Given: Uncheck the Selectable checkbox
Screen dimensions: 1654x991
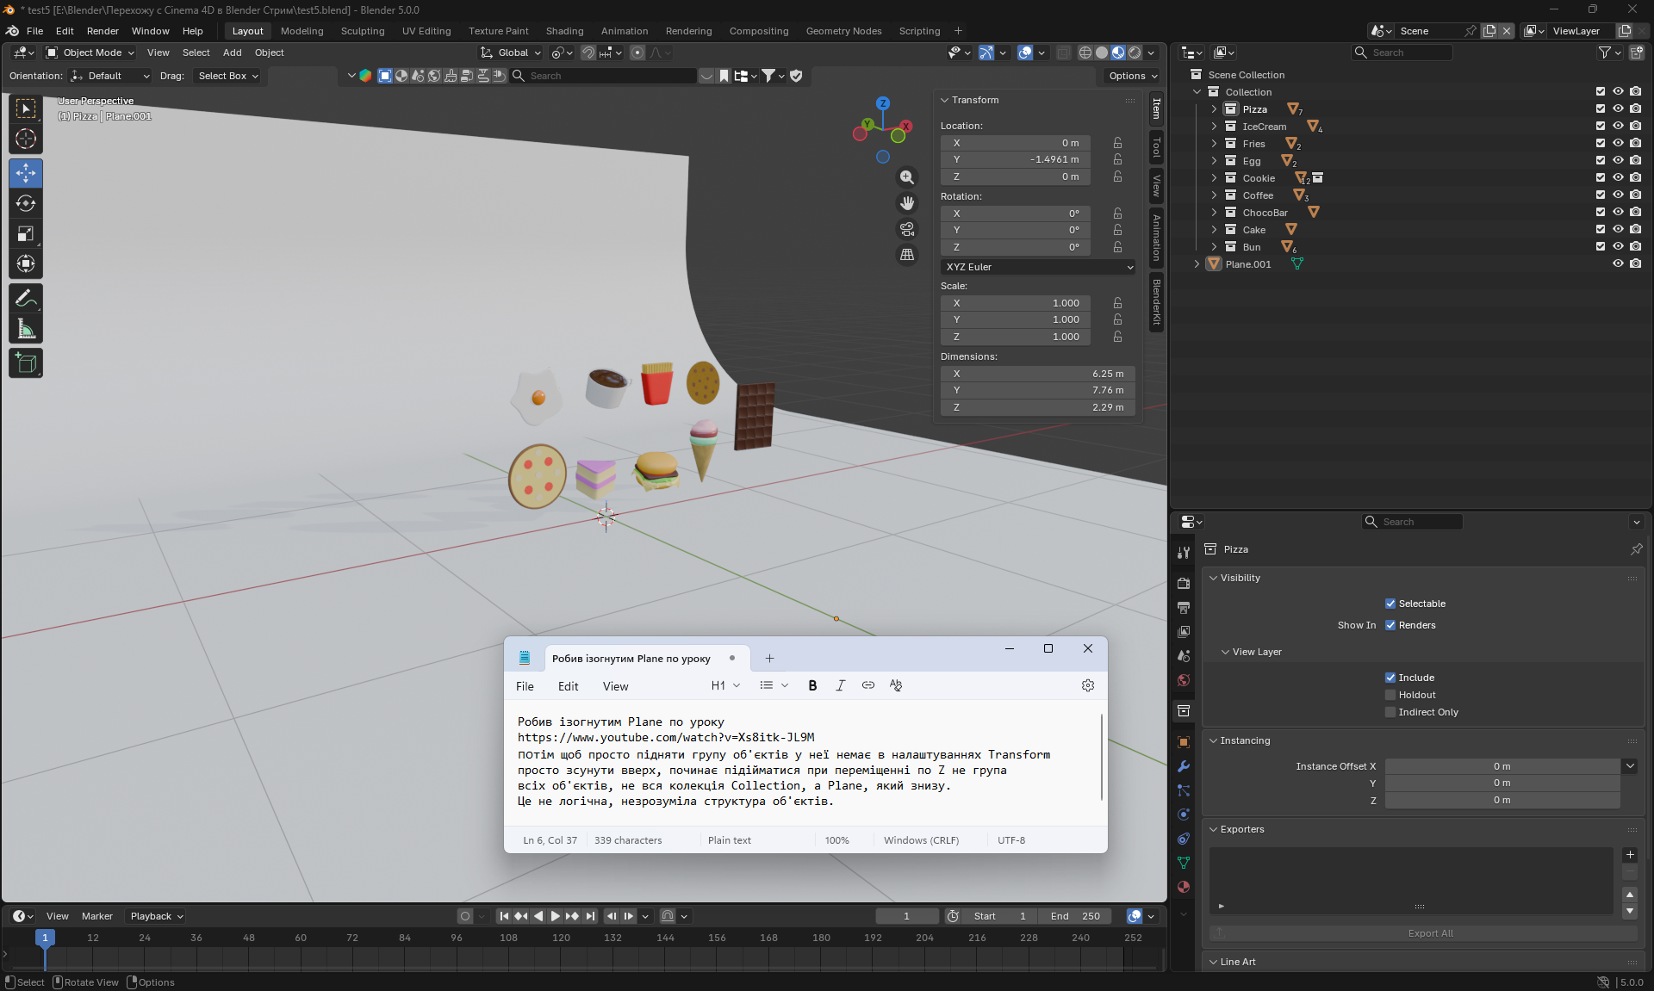Looking at the screenshot, I should 1390,604.
